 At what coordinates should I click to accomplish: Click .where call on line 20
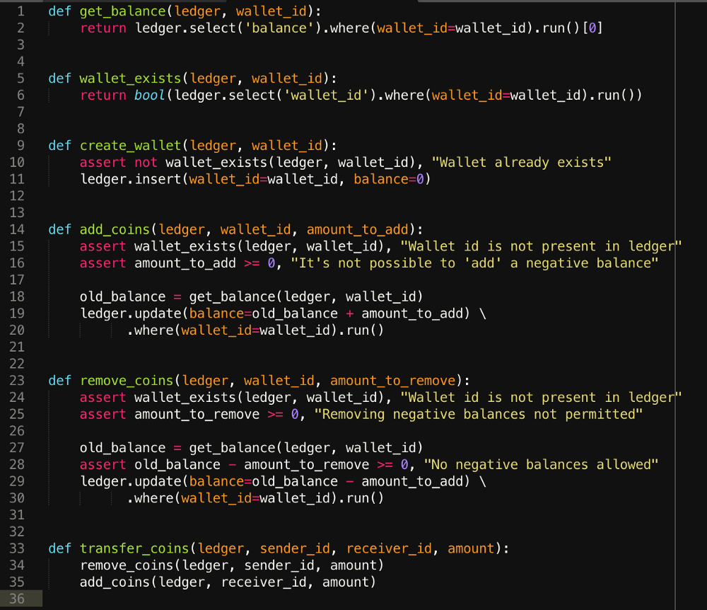[x=153, y=330]
